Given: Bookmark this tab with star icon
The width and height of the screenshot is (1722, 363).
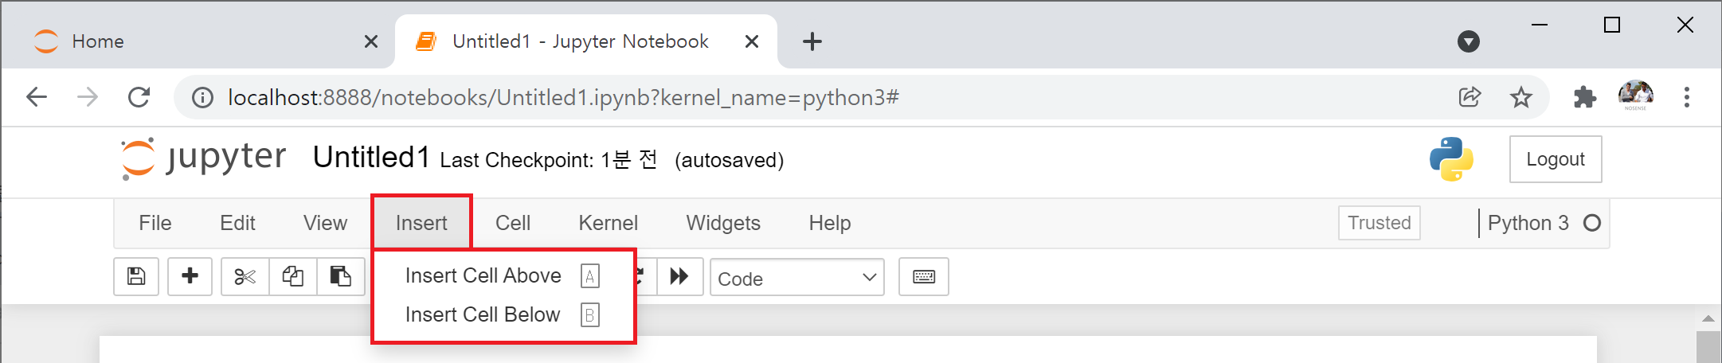Looking at the screenshot, I should pyautogui.click(x=1521, y=97).
